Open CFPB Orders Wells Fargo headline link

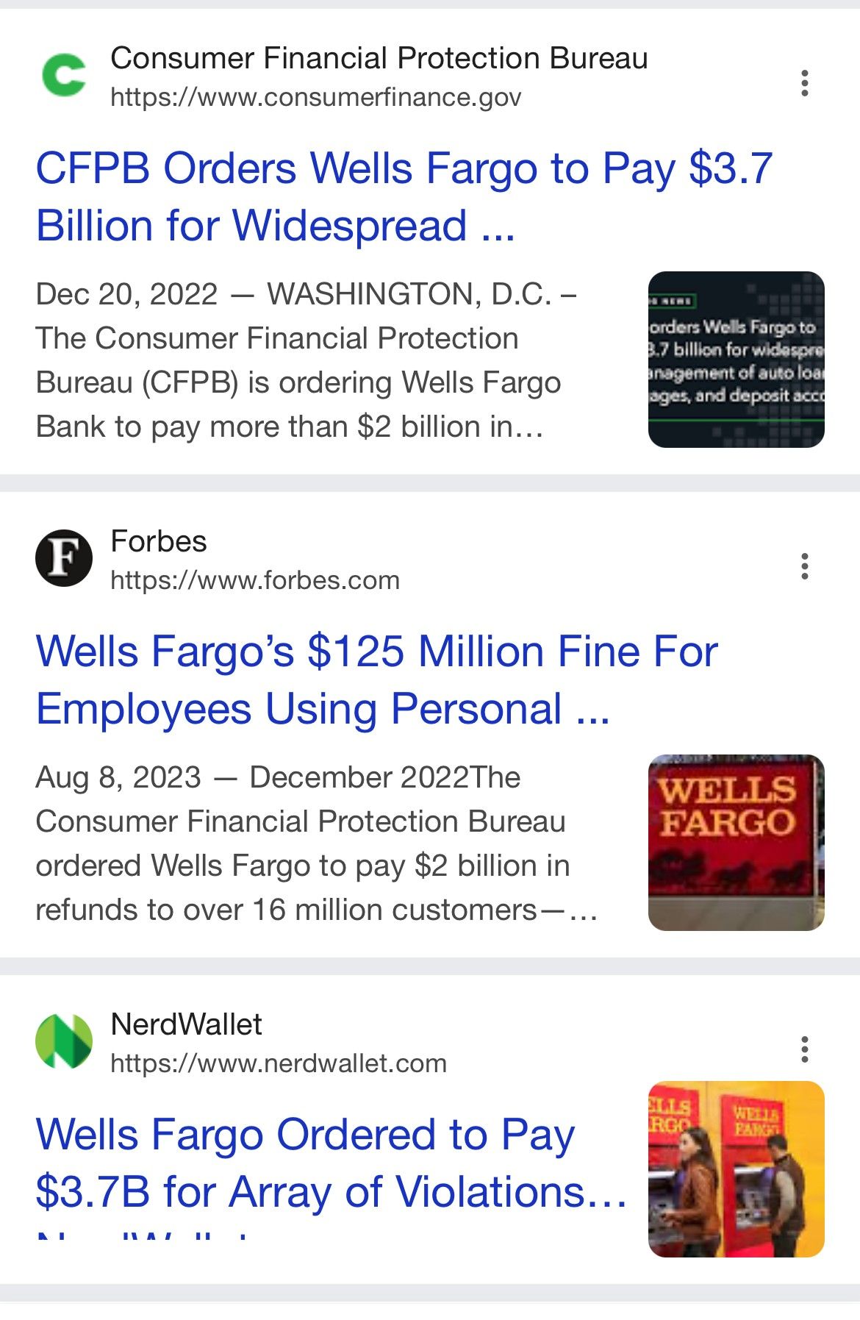(x=404, y=196)
